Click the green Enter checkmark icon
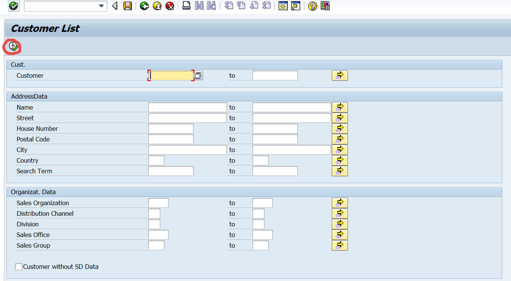The width and height of the screenshot is (511, 281). click(x=13, y=6)
